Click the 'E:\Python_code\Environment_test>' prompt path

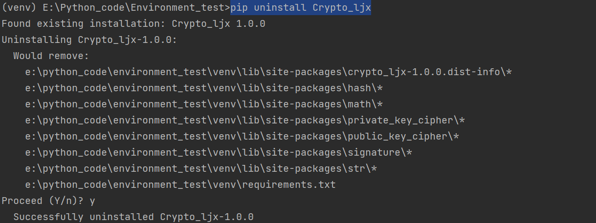[136, 8]
